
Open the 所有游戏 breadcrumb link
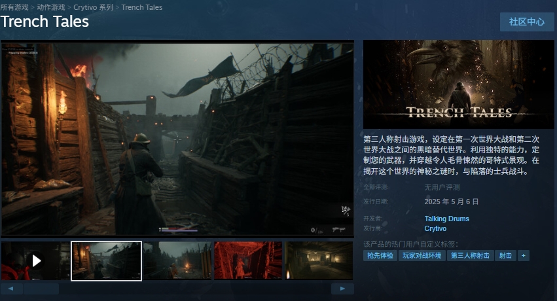click(14, 7)
